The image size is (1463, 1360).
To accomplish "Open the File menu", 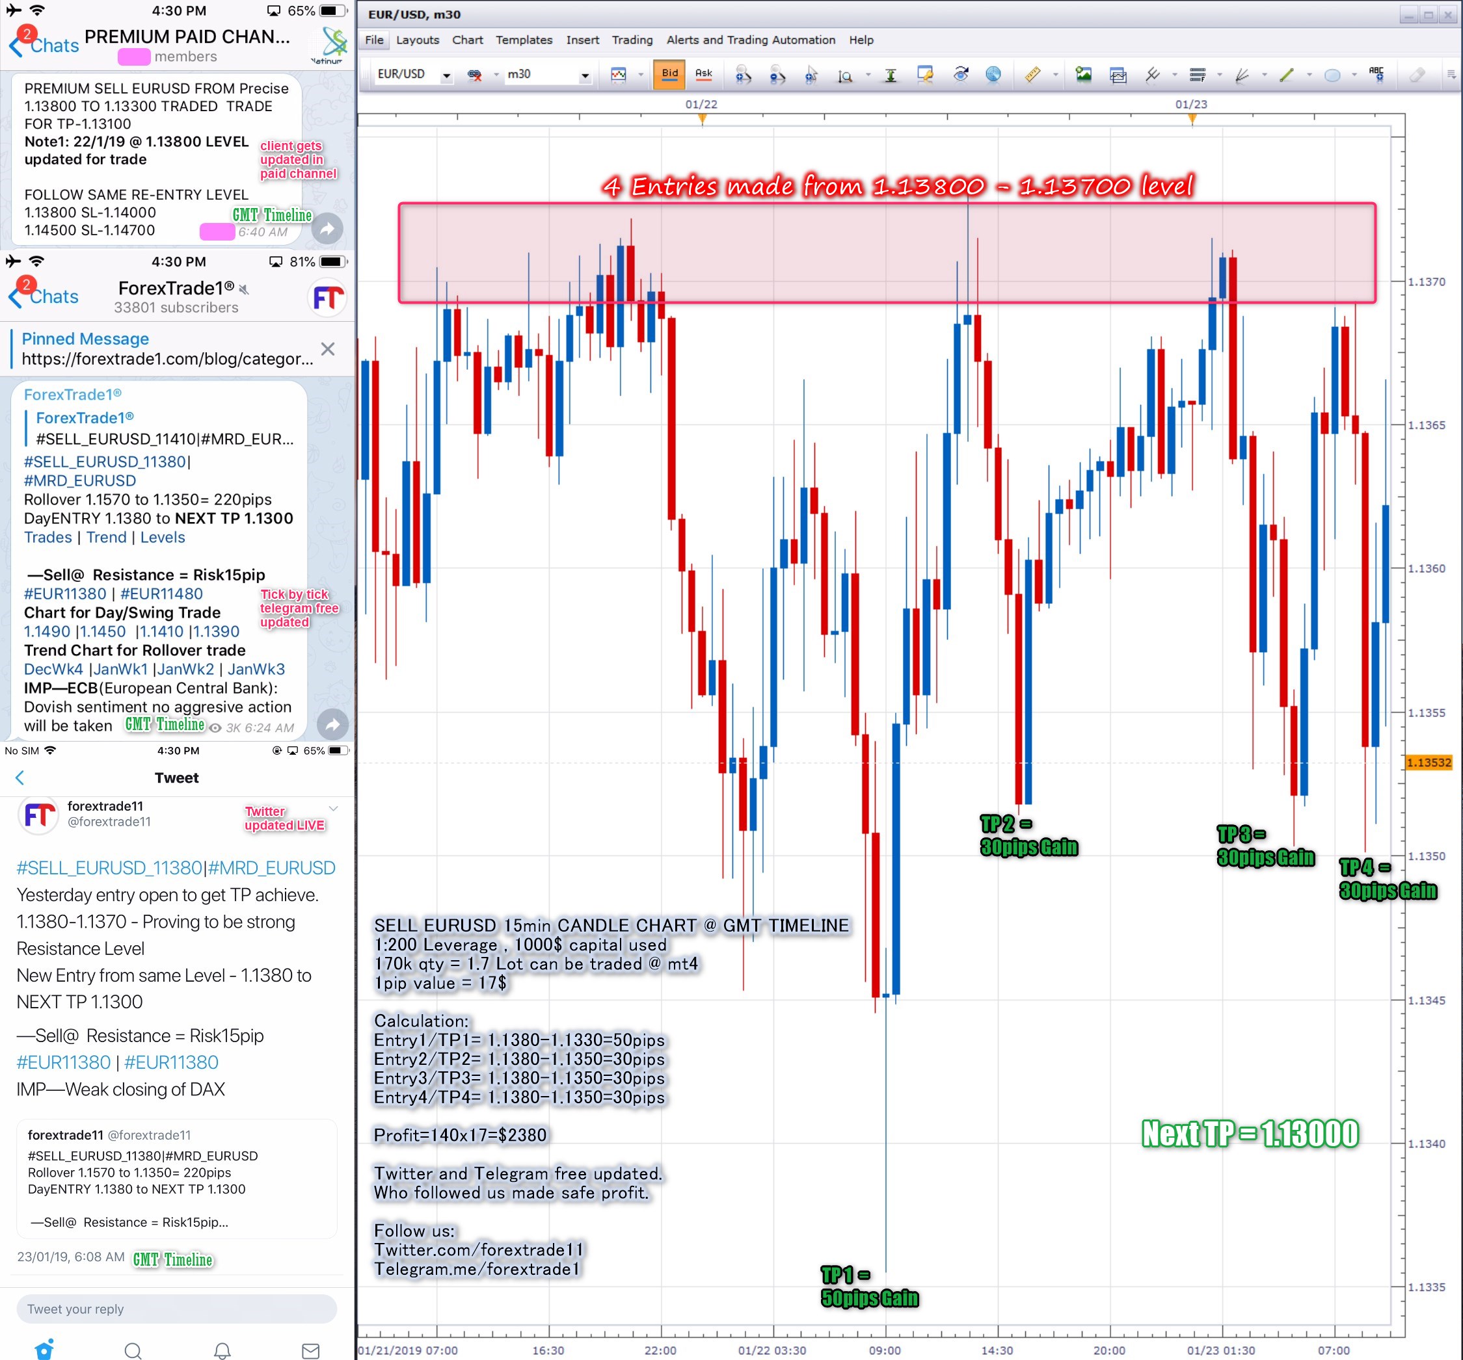I will [374, 40].
